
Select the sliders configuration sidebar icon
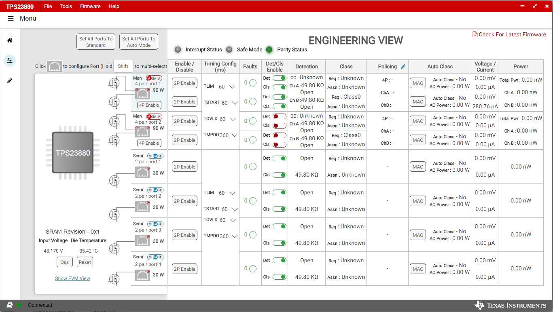click(x=10, y=61)
